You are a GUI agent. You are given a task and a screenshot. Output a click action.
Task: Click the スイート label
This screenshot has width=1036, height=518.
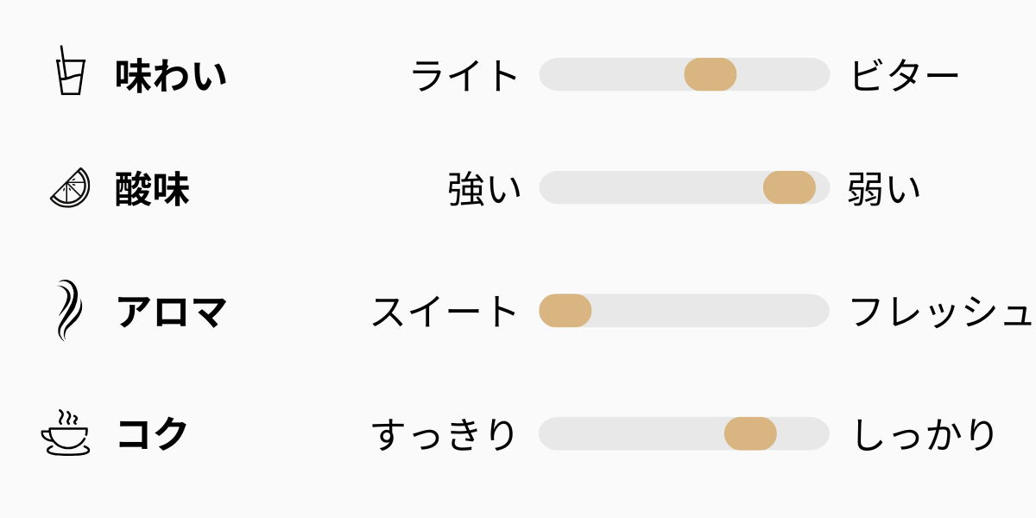(445, 312)
